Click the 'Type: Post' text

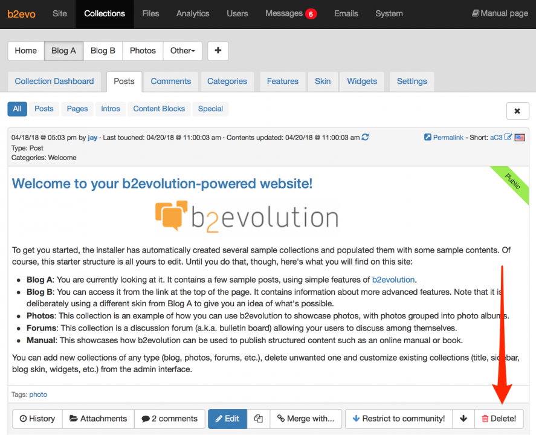click(x=27, y=148)
